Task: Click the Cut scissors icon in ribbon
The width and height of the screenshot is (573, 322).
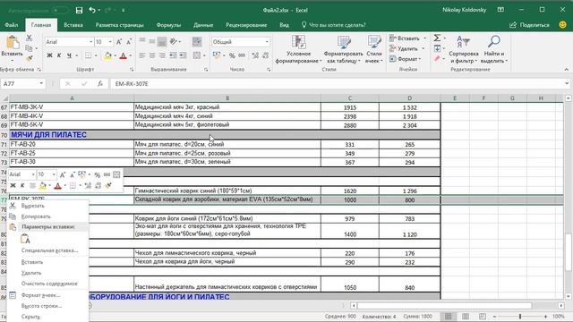Action: pos(29,38)
